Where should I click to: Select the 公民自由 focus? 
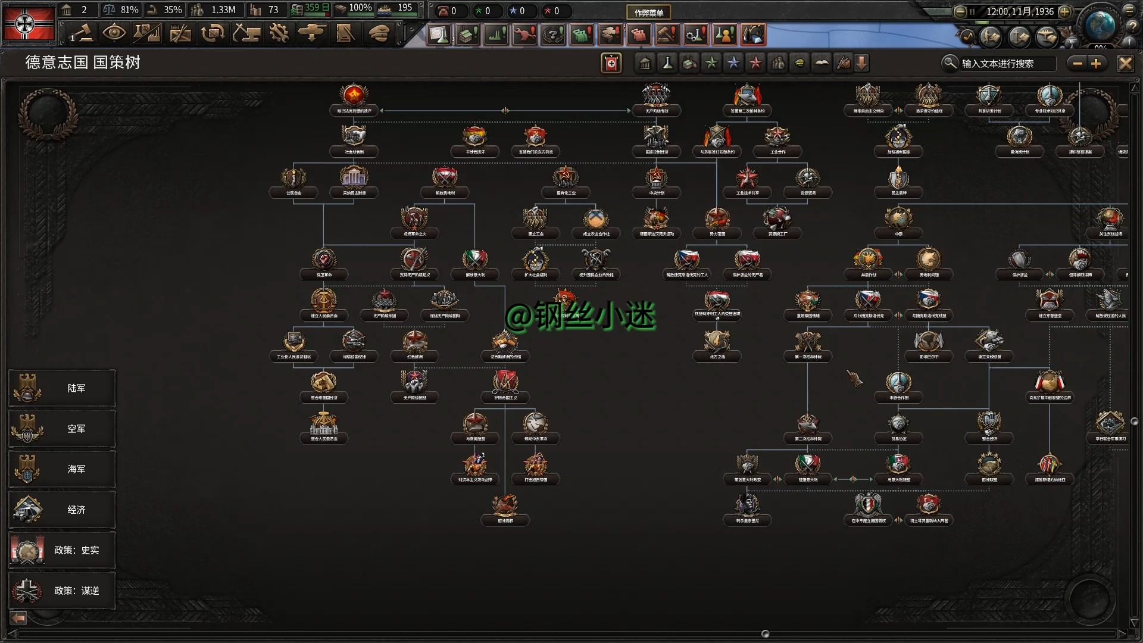point(294,182)
